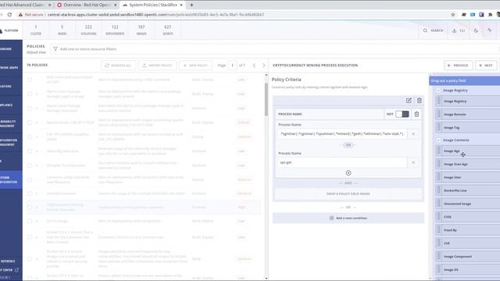Collapse the Image Registry group

pos(438,91)
